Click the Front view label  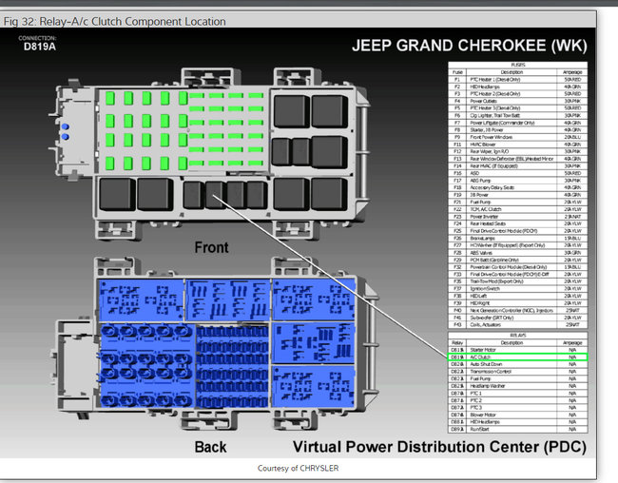click(x=211, y=247)
